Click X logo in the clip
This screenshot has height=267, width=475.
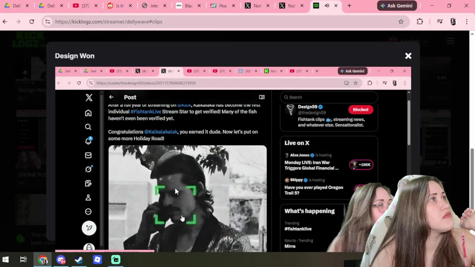click(x=89, y=98)
